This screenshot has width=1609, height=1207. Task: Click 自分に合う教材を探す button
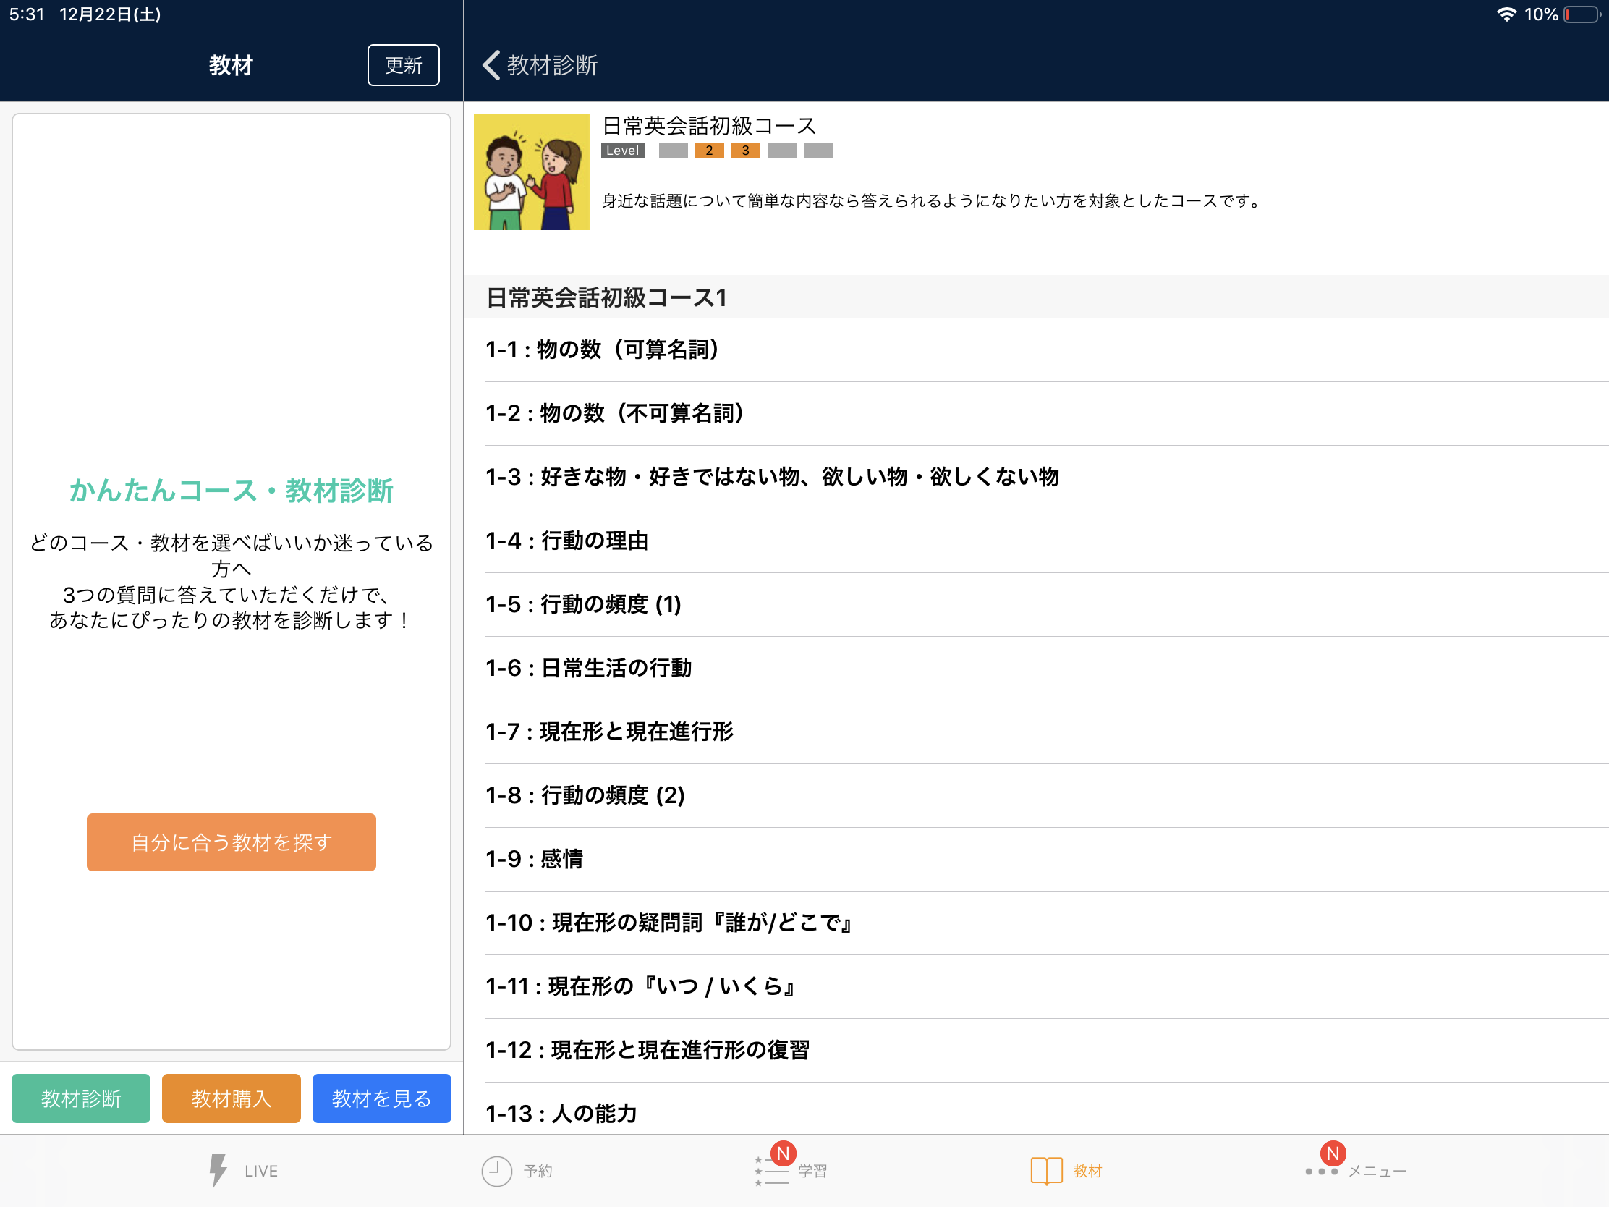232,842
